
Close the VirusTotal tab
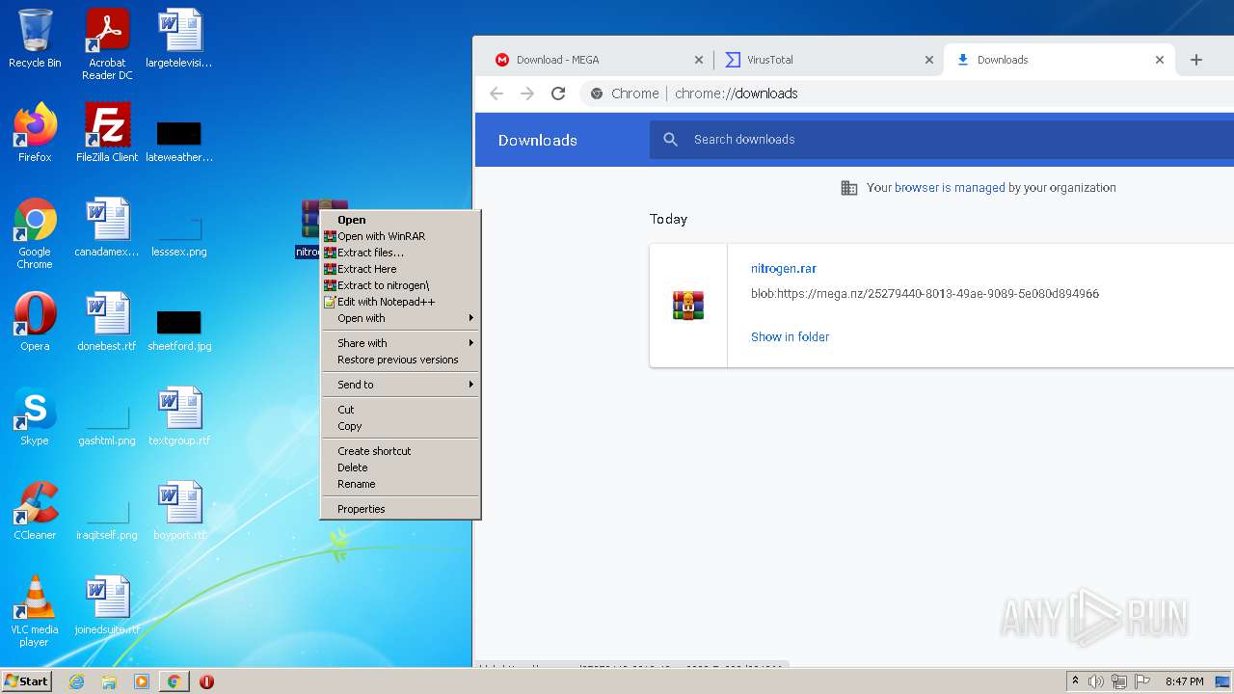929,60
